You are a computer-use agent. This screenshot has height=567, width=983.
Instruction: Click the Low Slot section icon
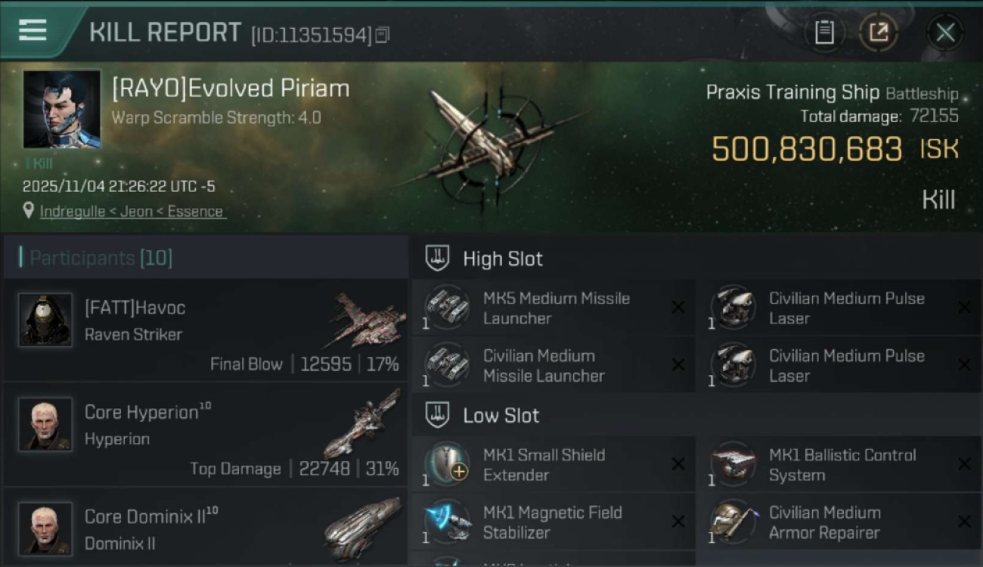coord(437,415)
